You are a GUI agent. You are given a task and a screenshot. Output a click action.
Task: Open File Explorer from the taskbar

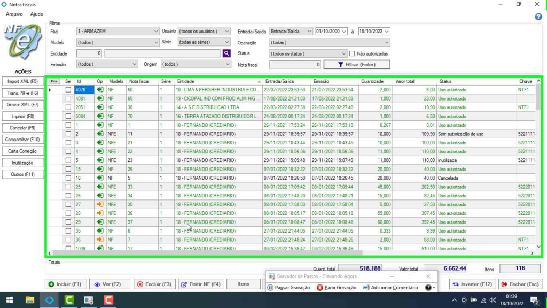30,301
